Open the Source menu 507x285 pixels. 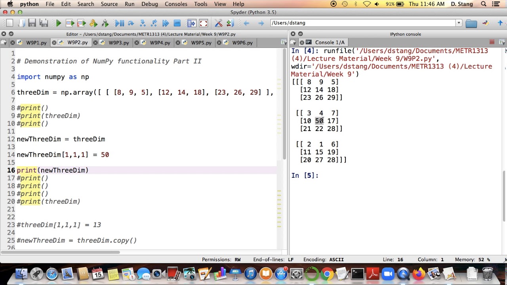click(109, 4)
